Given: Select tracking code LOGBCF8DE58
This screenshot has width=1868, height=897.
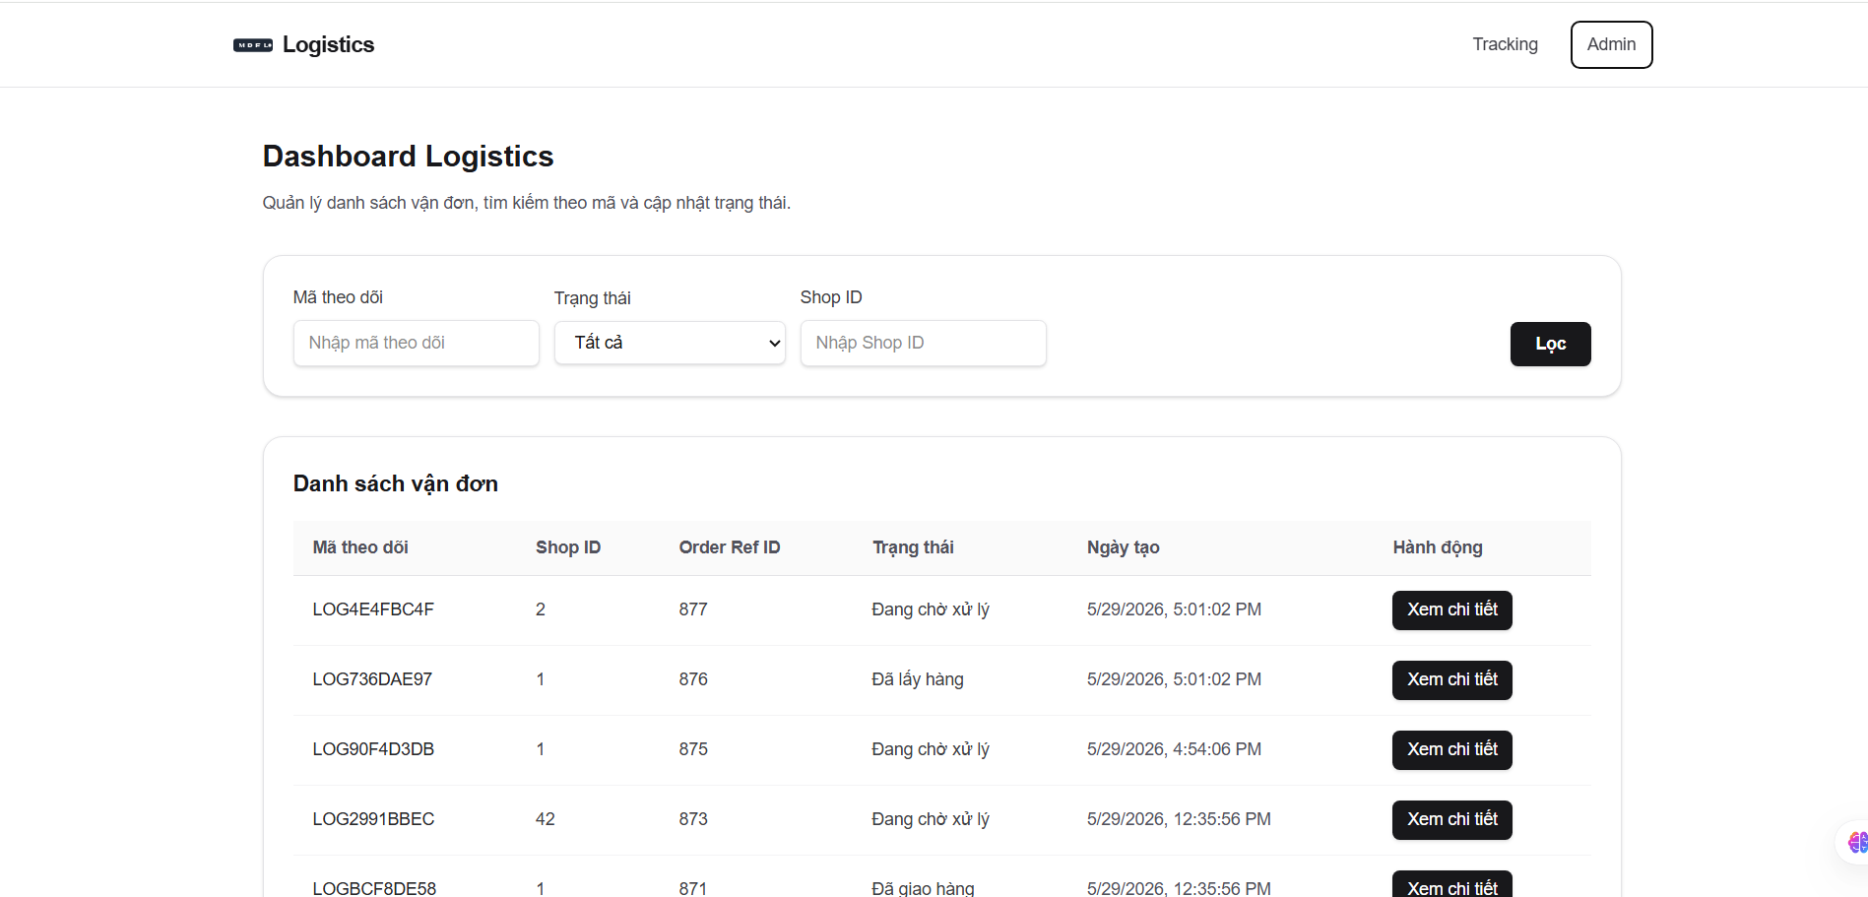Looking at the screenshot, I should click(x=374, y=888).
